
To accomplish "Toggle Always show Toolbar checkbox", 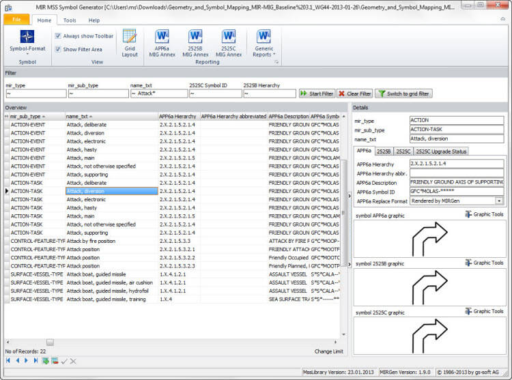I will 58,36.
